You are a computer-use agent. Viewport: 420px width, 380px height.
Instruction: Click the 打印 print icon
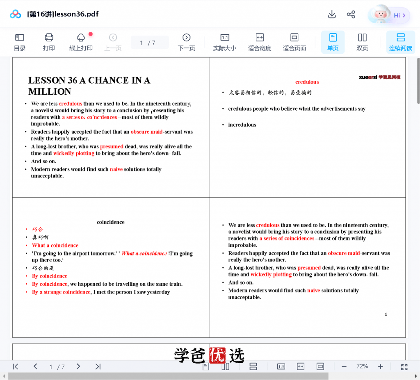[x=49, y=42]
